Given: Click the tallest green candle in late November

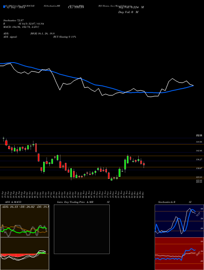Looking at the screenshot, I should (125, 164).
